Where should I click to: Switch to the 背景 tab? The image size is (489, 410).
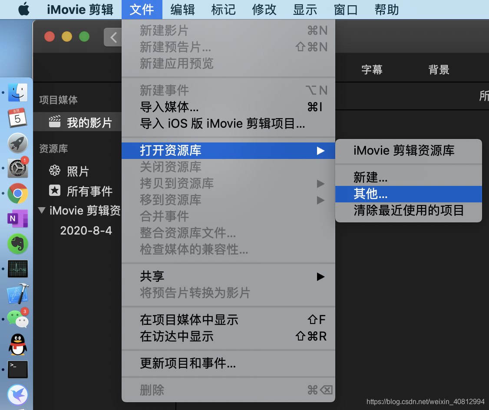click(x=439, y=69)
